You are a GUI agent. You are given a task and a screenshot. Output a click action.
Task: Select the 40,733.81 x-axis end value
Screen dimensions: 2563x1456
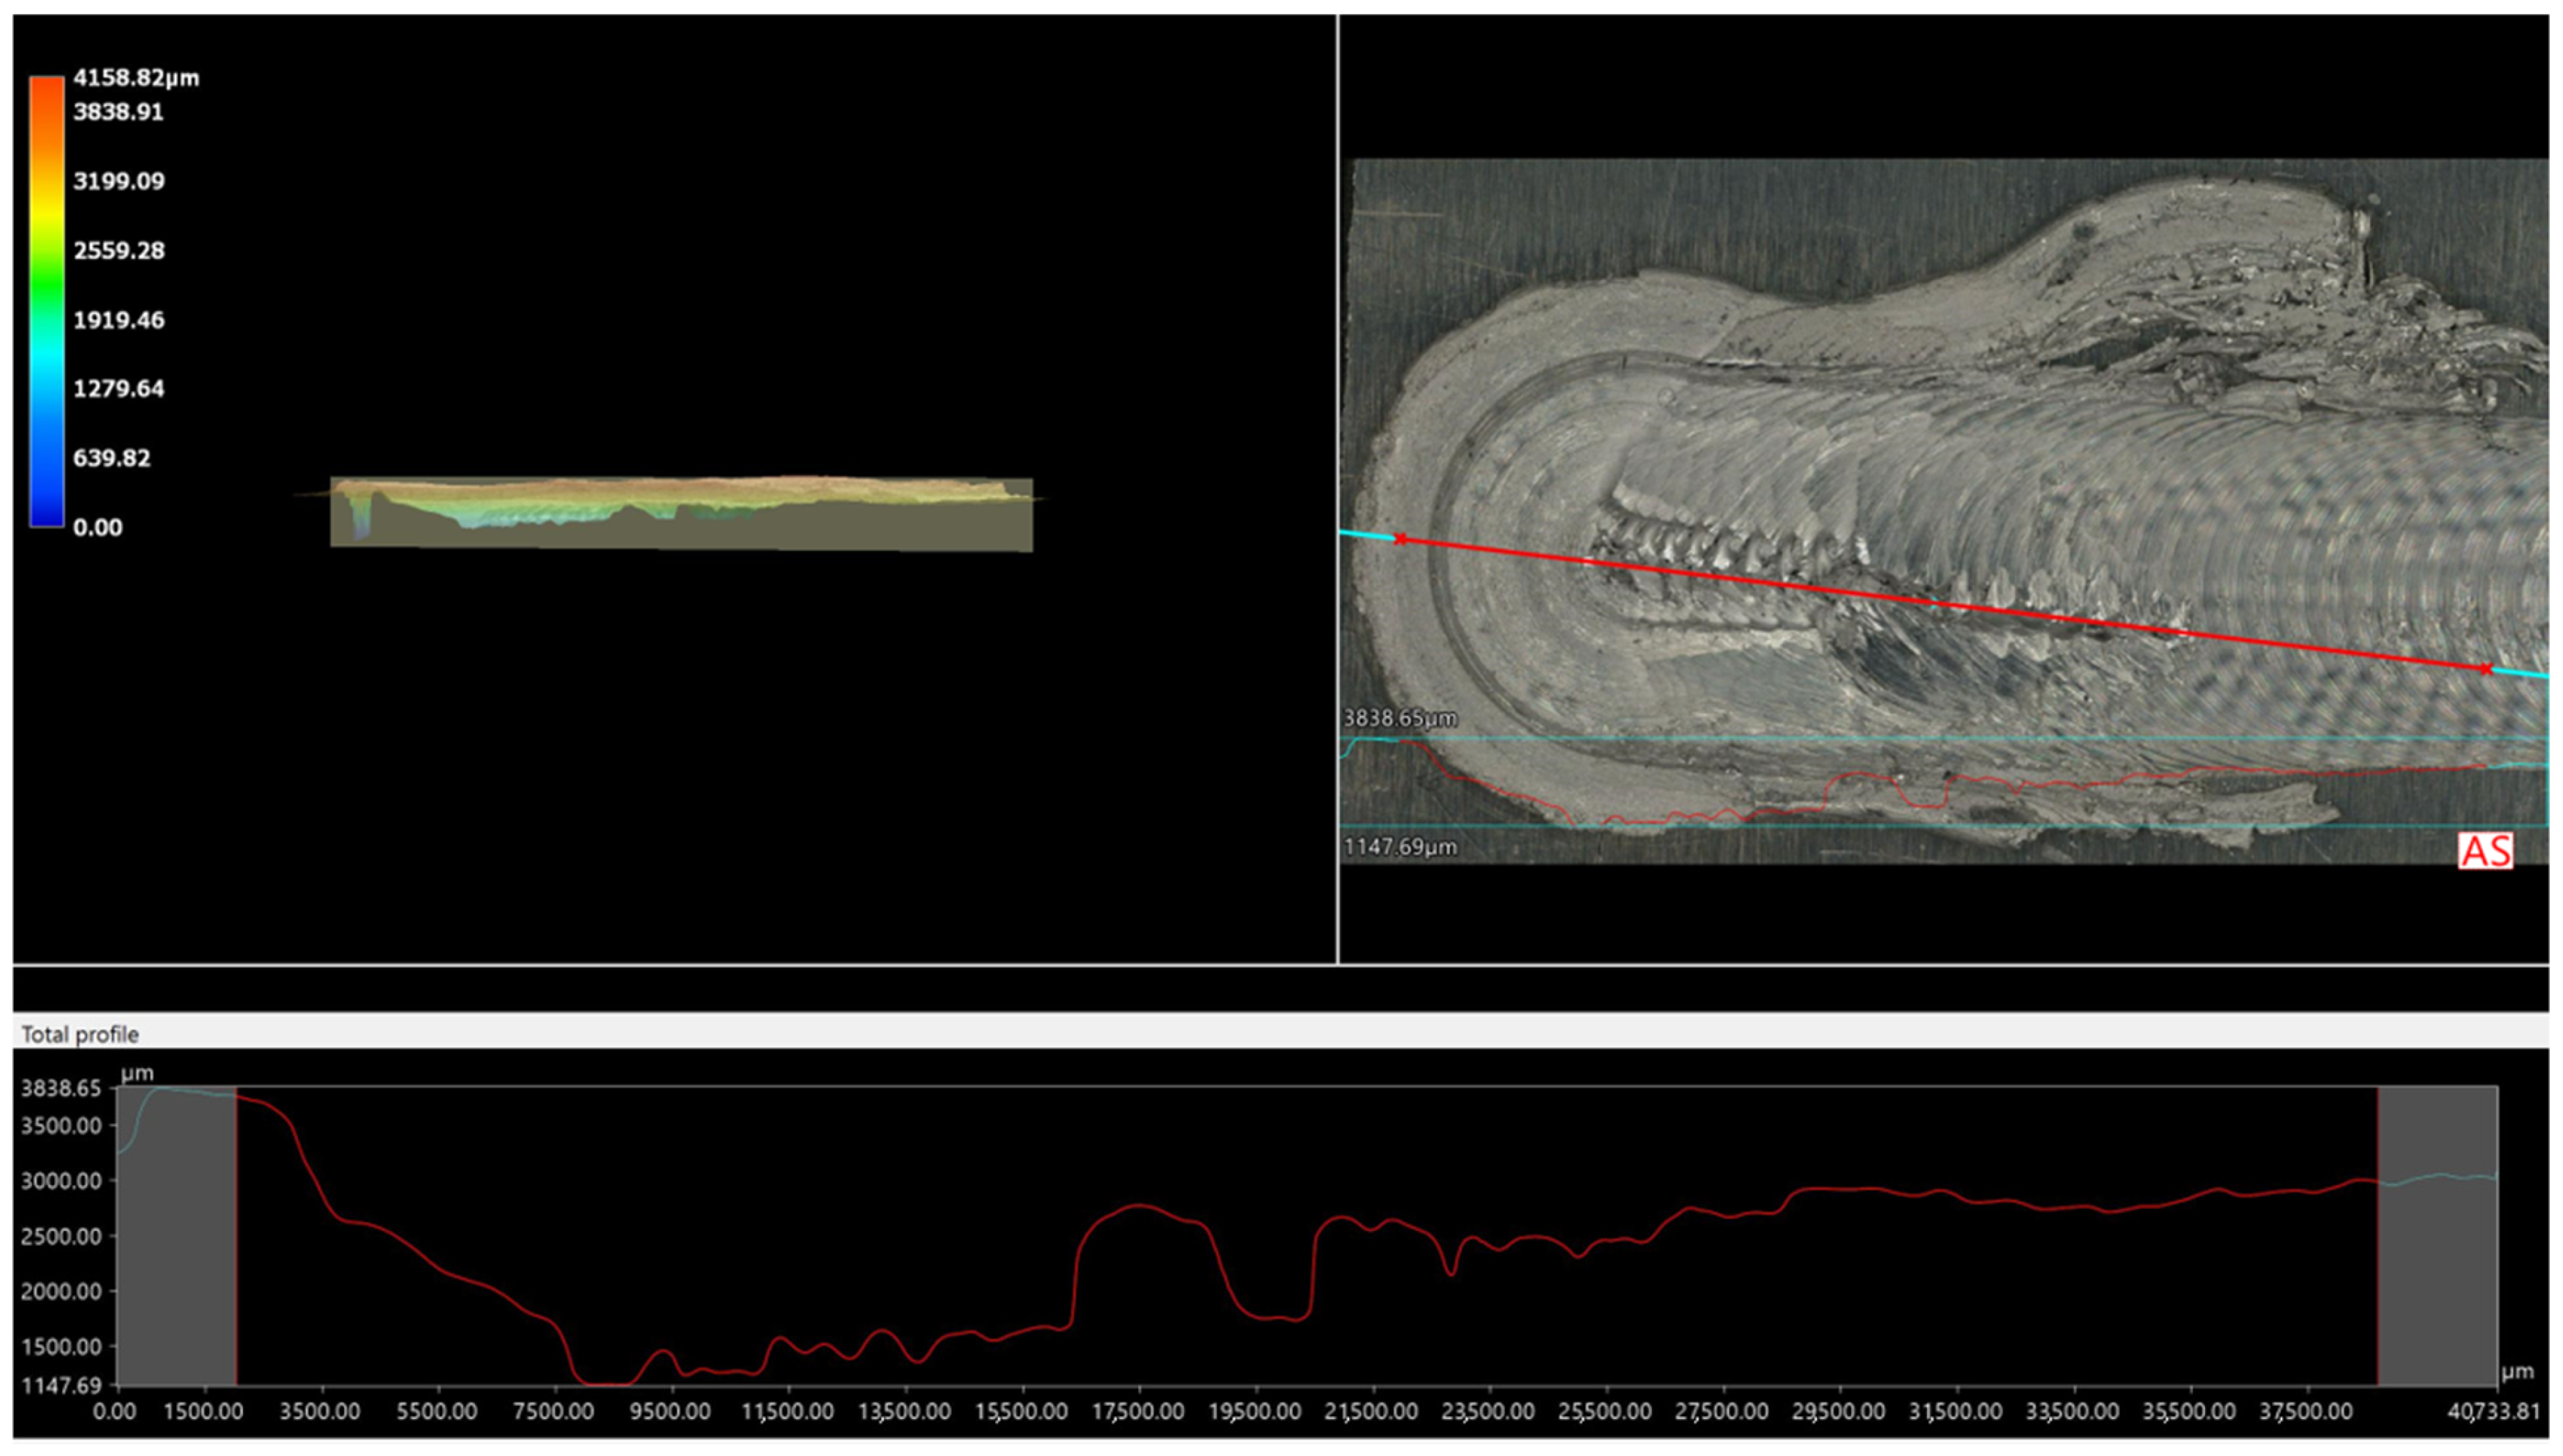click(x=2494, y=1412)
